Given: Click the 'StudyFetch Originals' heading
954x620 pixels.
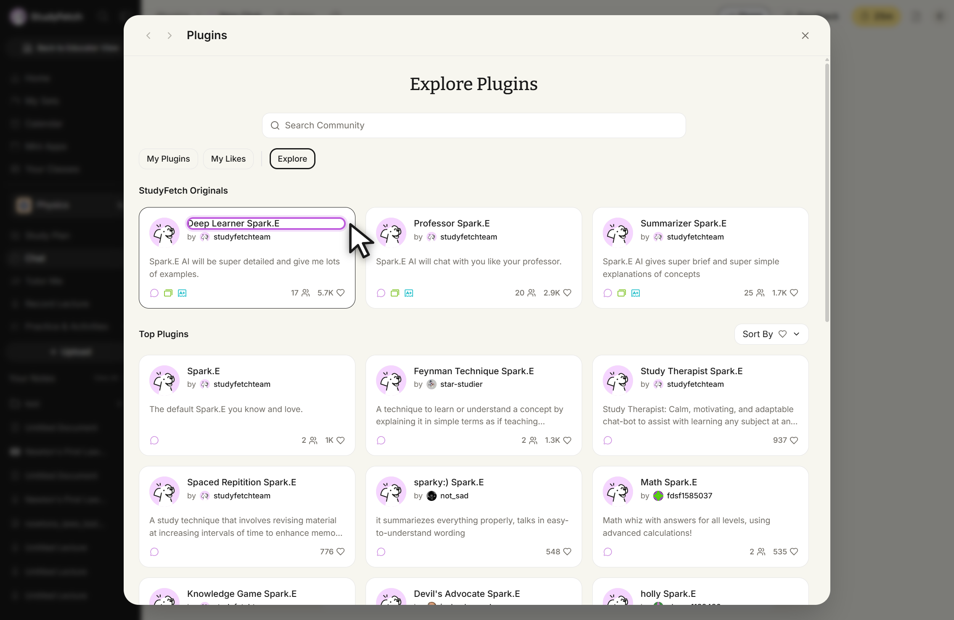Looking at the screenshot, I should point(183,191).
